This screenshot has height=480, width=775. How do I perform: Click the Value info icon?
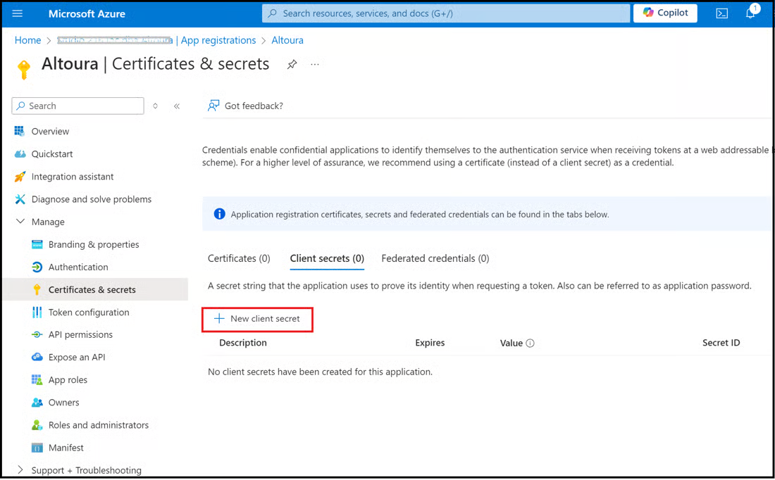coord(531,343)
